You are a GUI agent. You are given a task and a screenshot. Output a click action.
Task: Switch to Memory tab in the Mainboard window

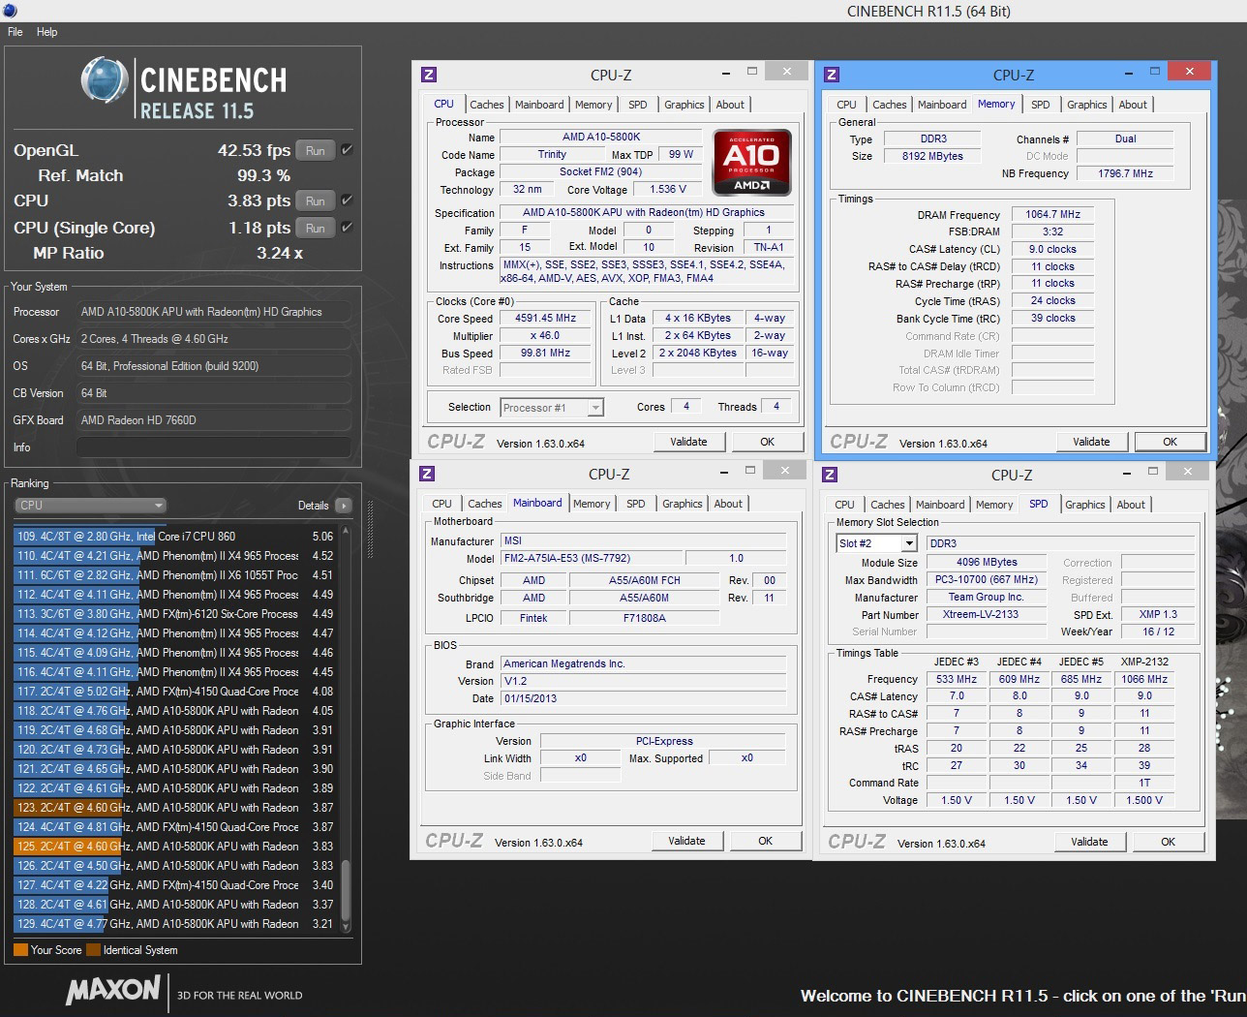592,504
